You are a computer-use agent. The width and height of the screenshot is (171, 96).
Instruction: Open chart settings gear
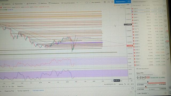click(x=105, y=2)
